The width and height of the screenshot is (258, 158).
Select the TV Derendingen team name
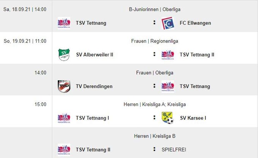coord(94,86)
